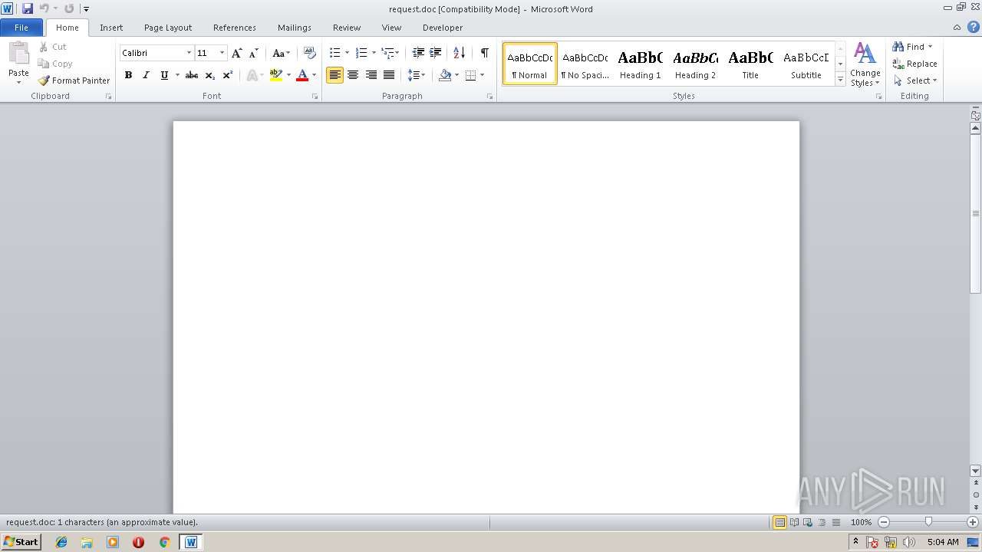Click the Text Effects glowing A icon

point(252,75)
